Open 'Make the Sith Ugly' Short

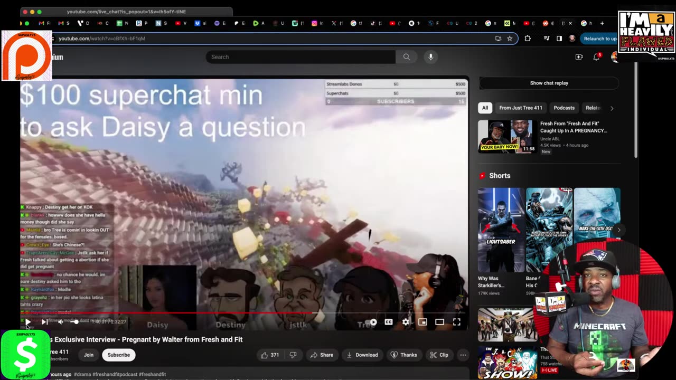click(597, 216)
